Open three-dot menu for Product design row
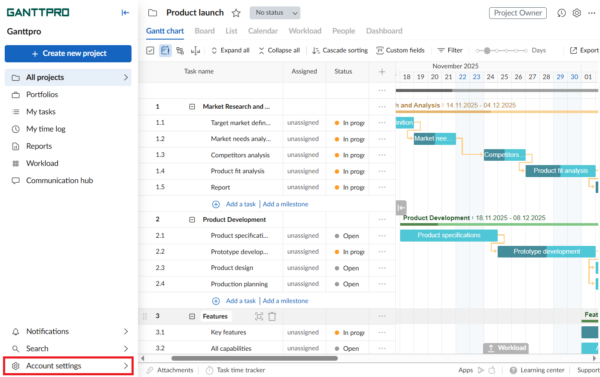 382,268
